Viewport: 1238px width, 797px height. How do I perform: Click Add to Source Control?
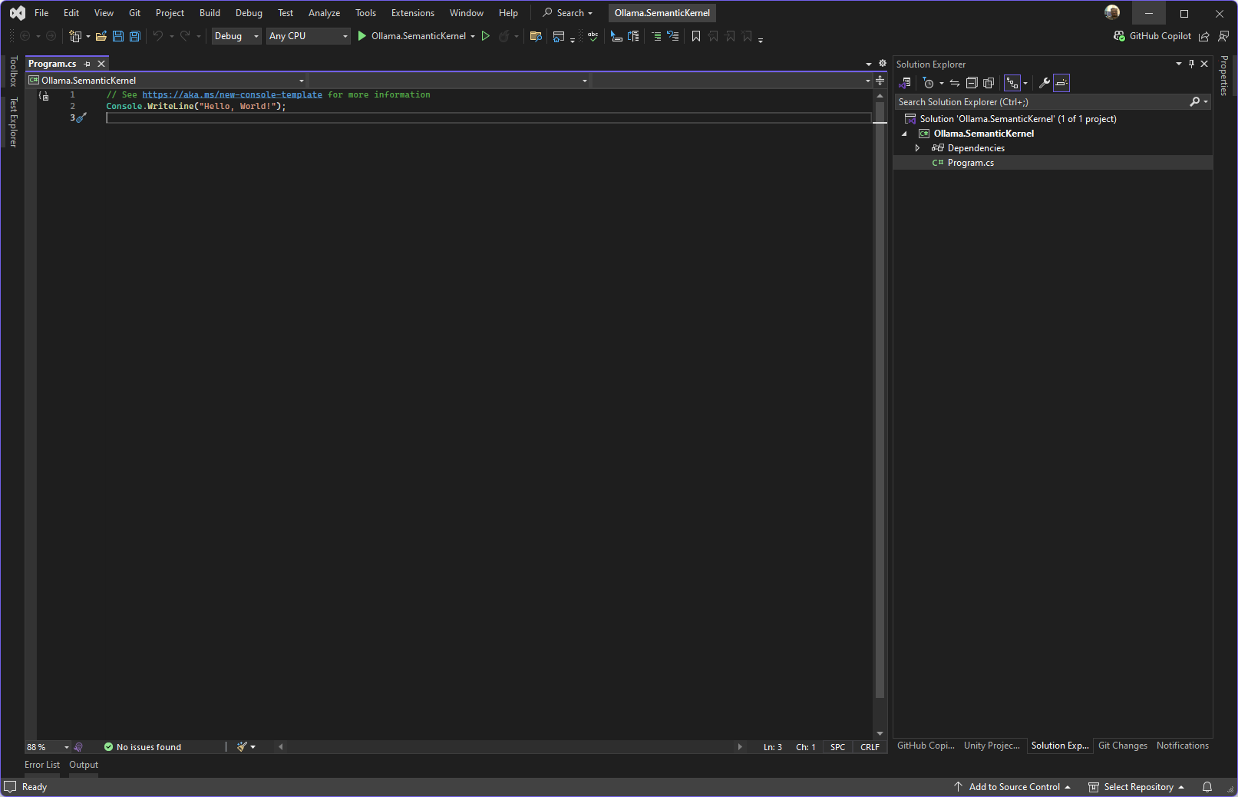pyautogui.click(x=1012, y=787)
